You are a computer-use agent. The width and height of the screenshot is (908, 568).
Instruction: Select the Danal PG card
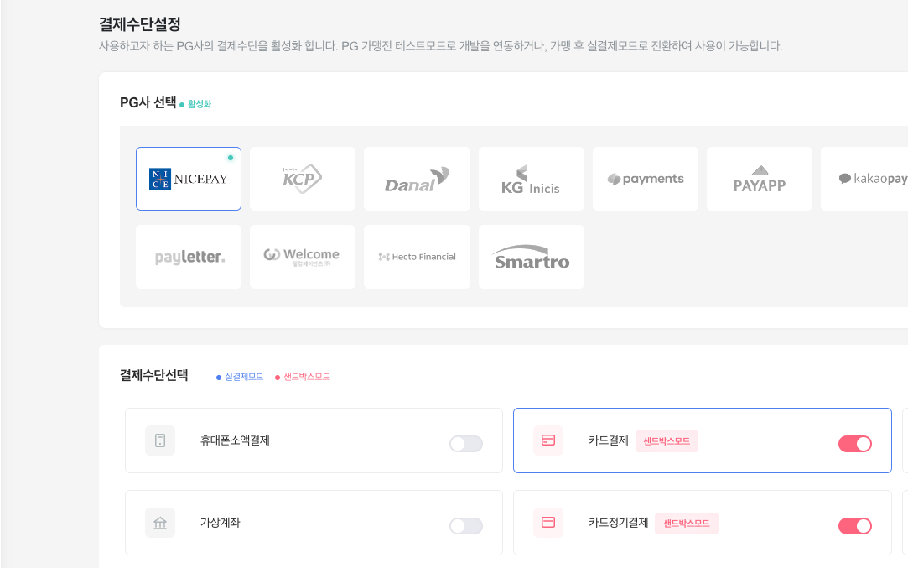[417, 179]
